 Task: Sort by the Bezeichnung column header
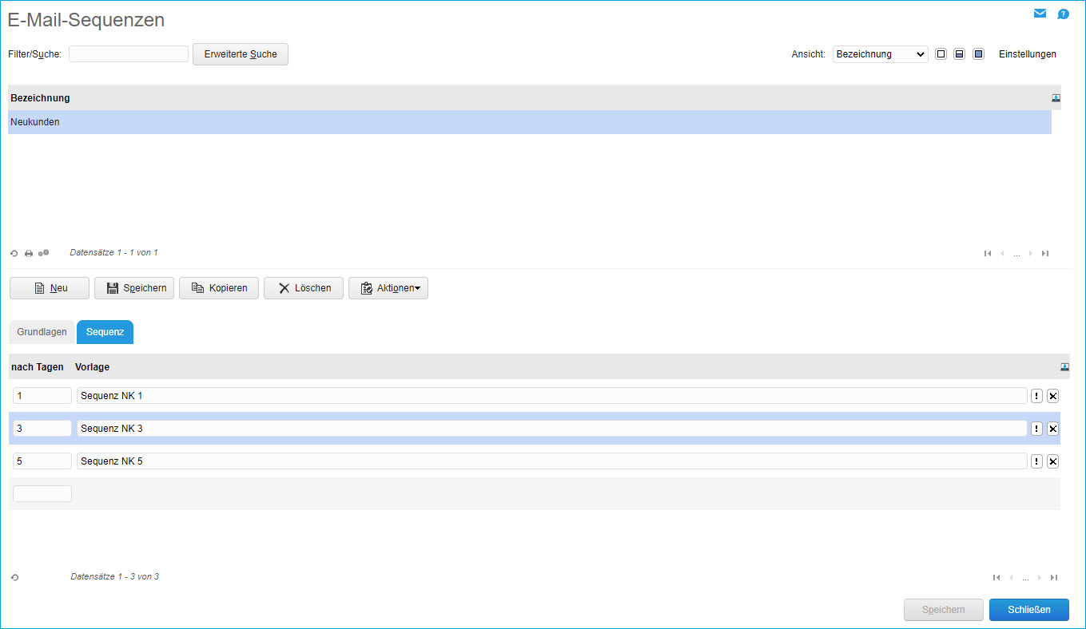click(40, 98)
